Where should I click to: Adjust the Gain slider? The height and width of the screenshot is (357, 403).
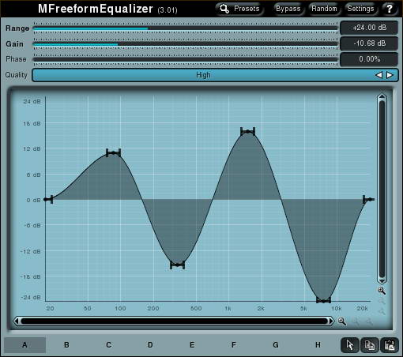(185, 43)
